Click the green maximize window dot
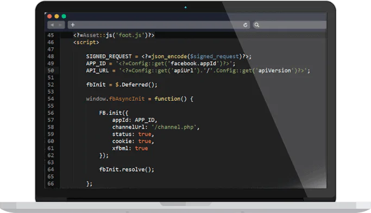The width and height of the screenshot is (371, 213). (64, 16)
